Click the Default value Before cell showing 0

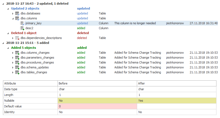[x=97, y=106]
